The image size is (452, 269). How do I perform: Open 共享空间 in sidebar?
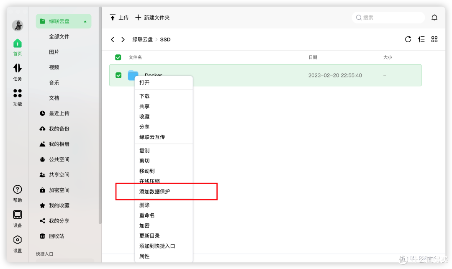[x=54, y=174]
